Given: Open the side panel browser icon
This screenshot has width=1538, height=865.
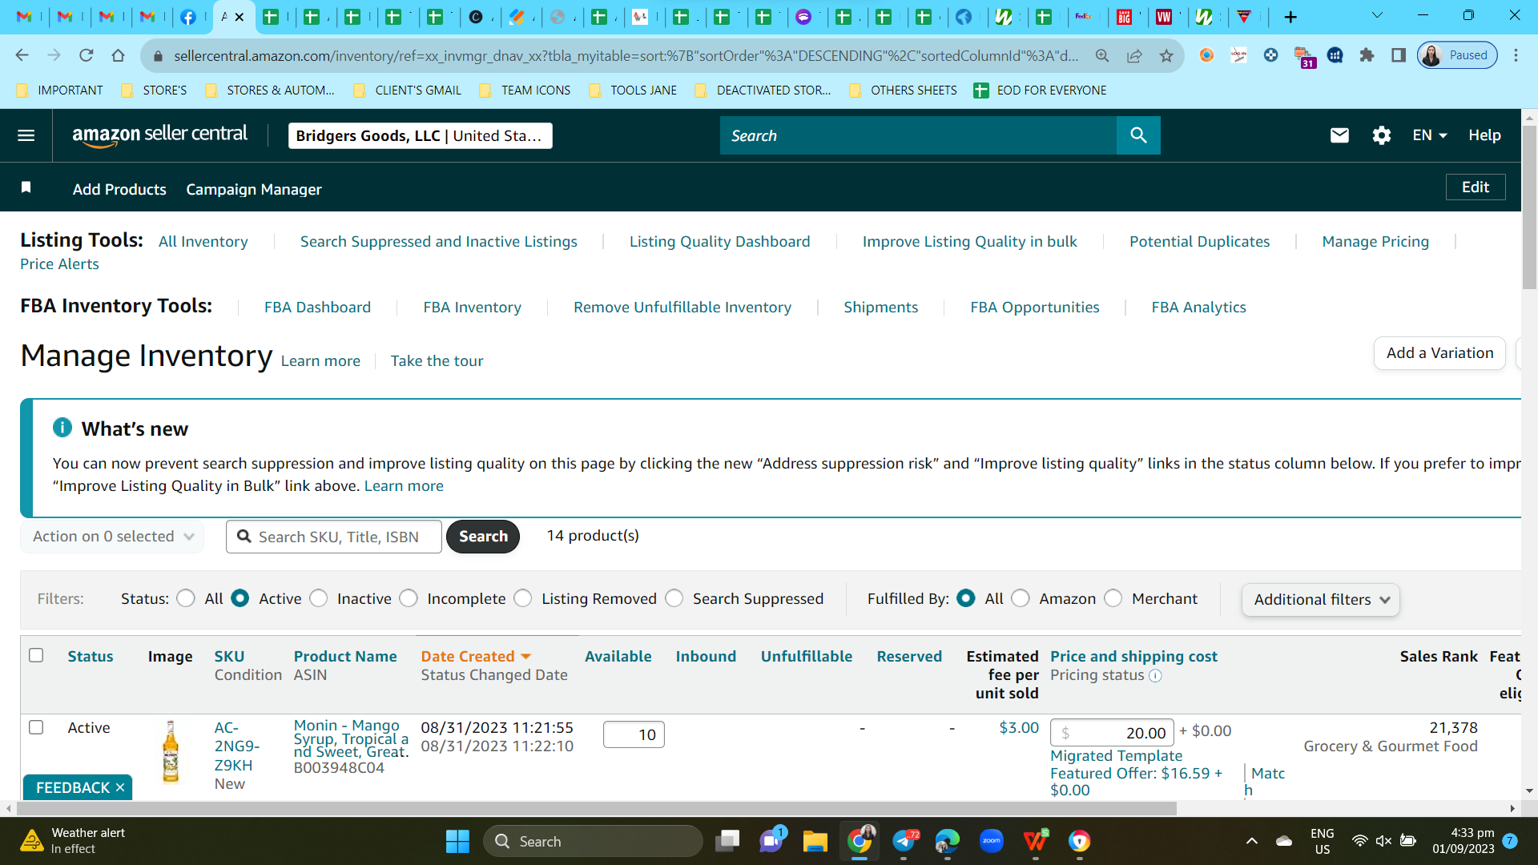Looking at the screenshot, I should click(1399, 55).
